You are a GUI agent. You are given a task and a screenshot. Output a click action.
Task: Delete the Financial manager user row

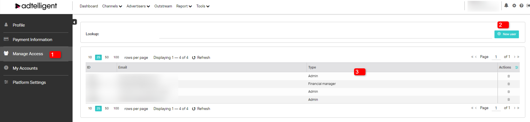point(509,84)
